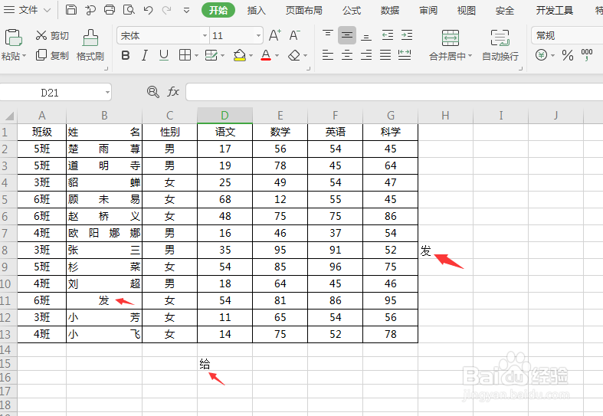The height and width of the screenshot is (416, 603).
Task: Click the fx Insert Function icon
Action: click(173, 91)
